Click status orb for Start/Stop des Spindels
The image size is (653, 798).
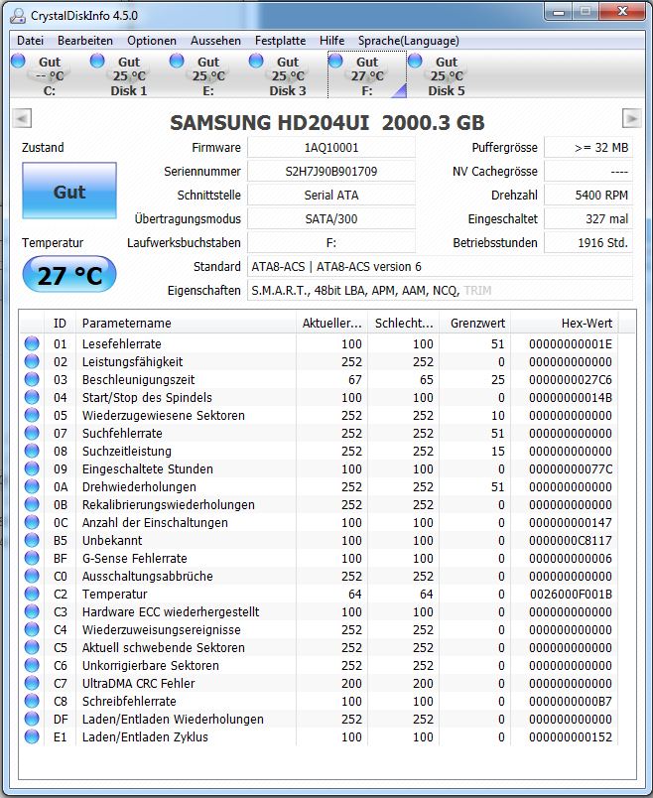(32, 397)
